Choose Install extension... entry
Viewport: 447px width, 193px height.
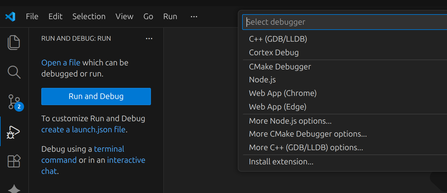[x=345, y=162]
